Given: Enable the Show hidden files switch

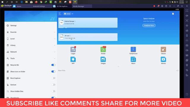Looking at the screenshot, I should pos(53,91).
